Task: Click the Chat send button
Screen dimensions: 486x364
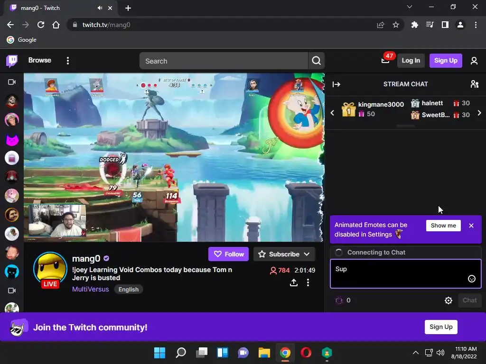Action: [469, 300]
